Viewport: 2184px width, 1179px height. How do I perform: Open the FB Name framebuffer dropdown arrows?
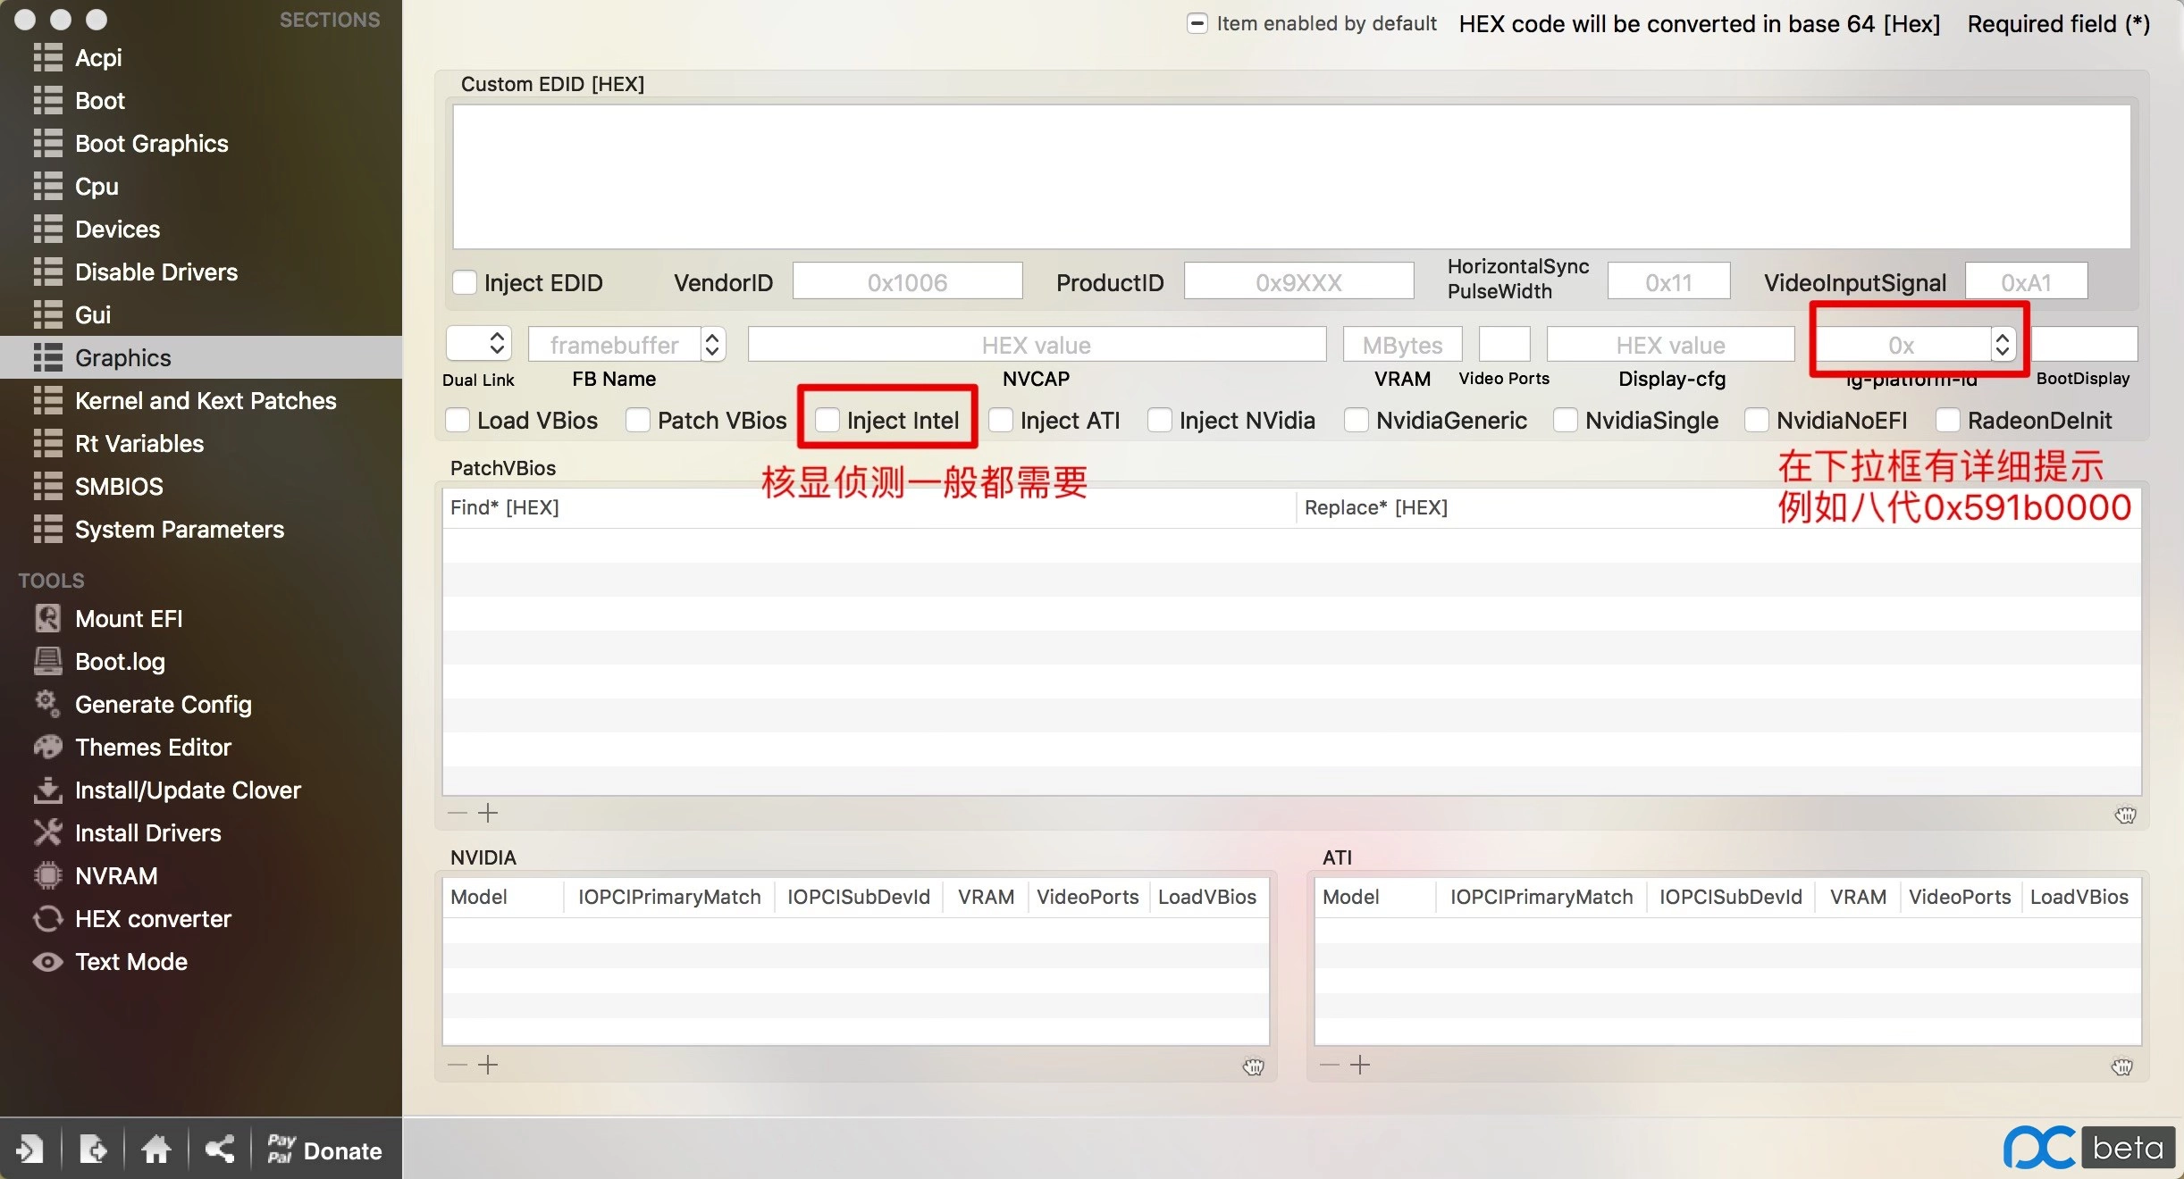[x=712, y=344]
